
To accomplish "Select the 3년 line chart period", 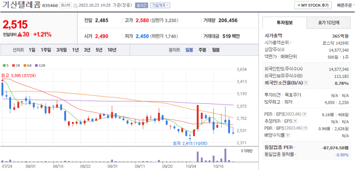I will (87, 50).
